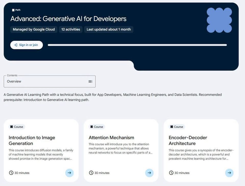Click the Path badge icon in header
The image size is (245, 186).
coord(13,10)
